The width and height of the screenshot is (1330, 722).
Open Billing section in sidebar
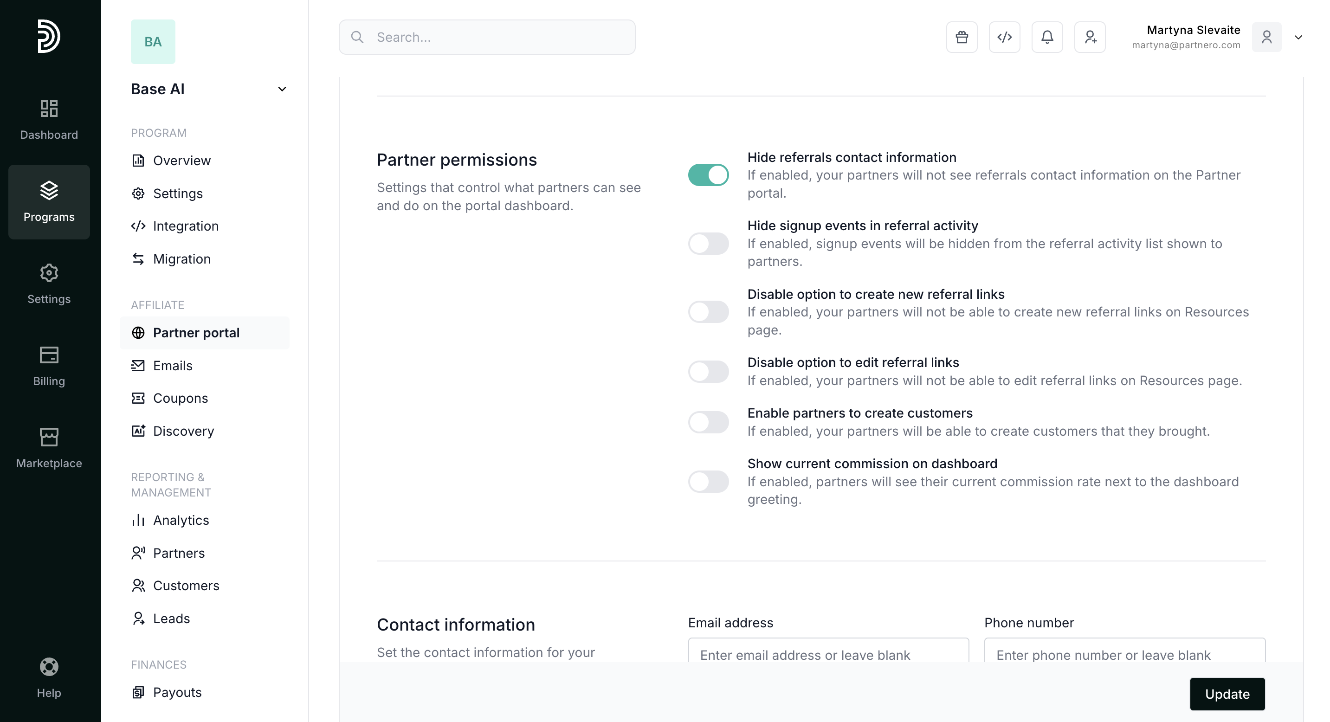pos(49,366)
